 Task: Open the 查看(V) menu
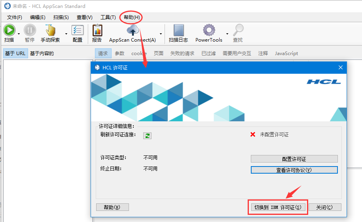pyautogui.click(x=85, y=17)
